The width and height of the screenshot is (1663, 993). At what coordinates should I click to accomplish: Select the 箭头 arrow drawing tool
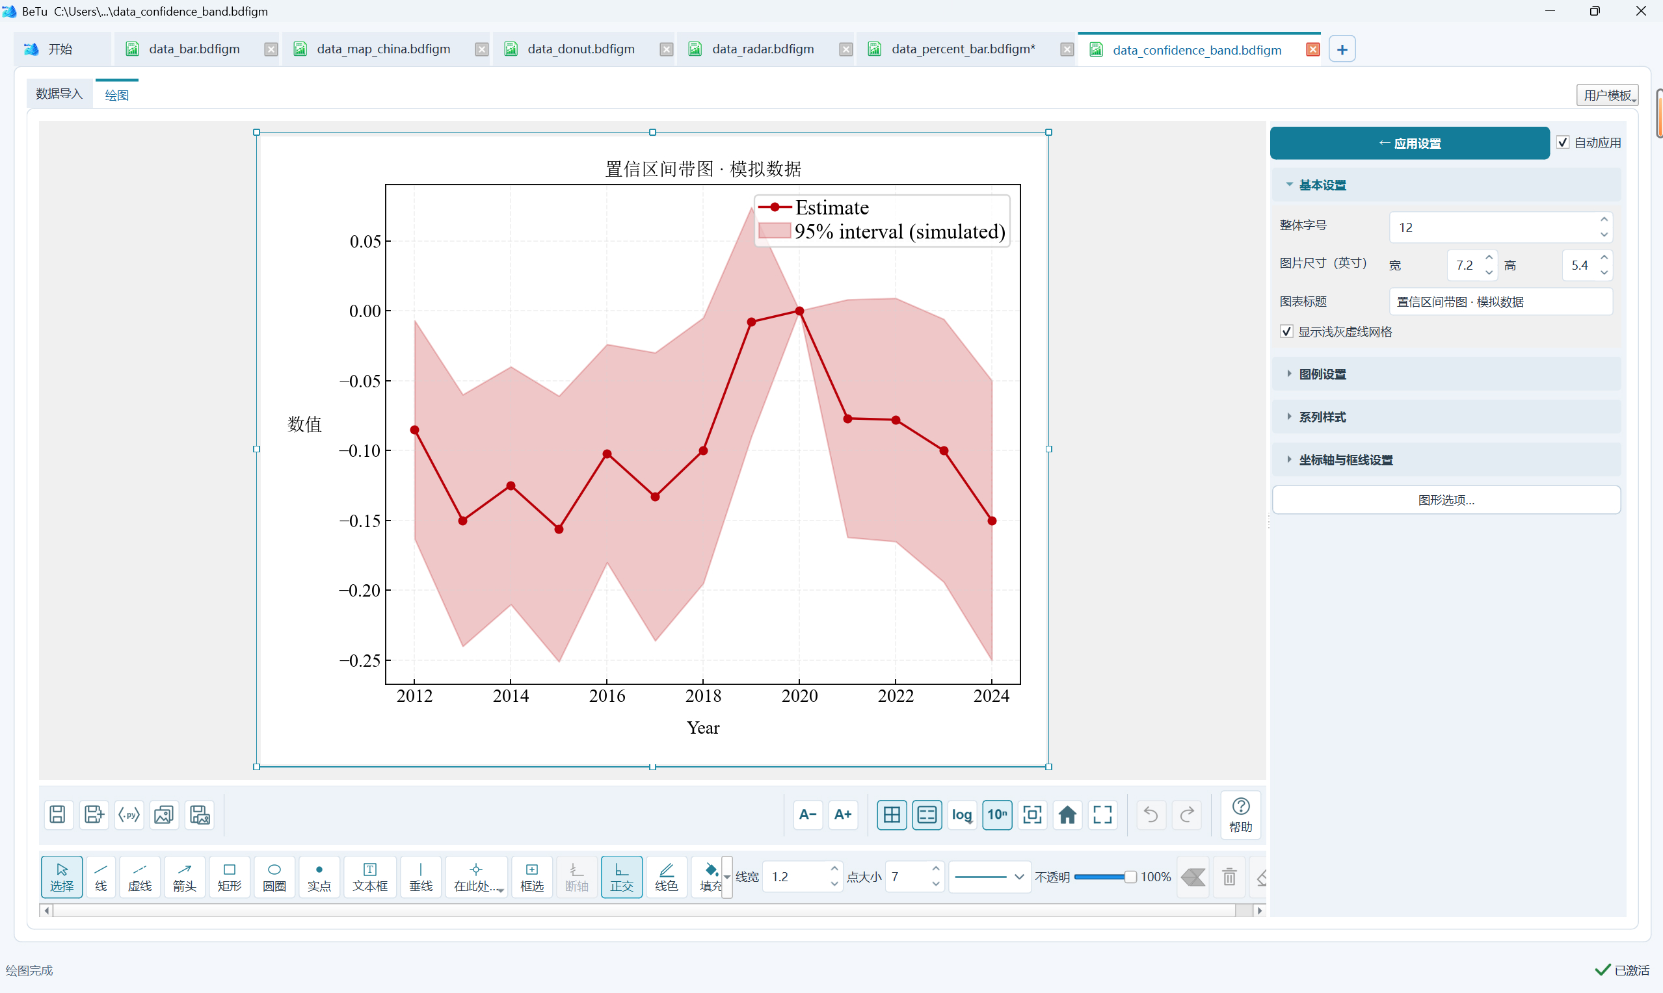tap(184, 877)
